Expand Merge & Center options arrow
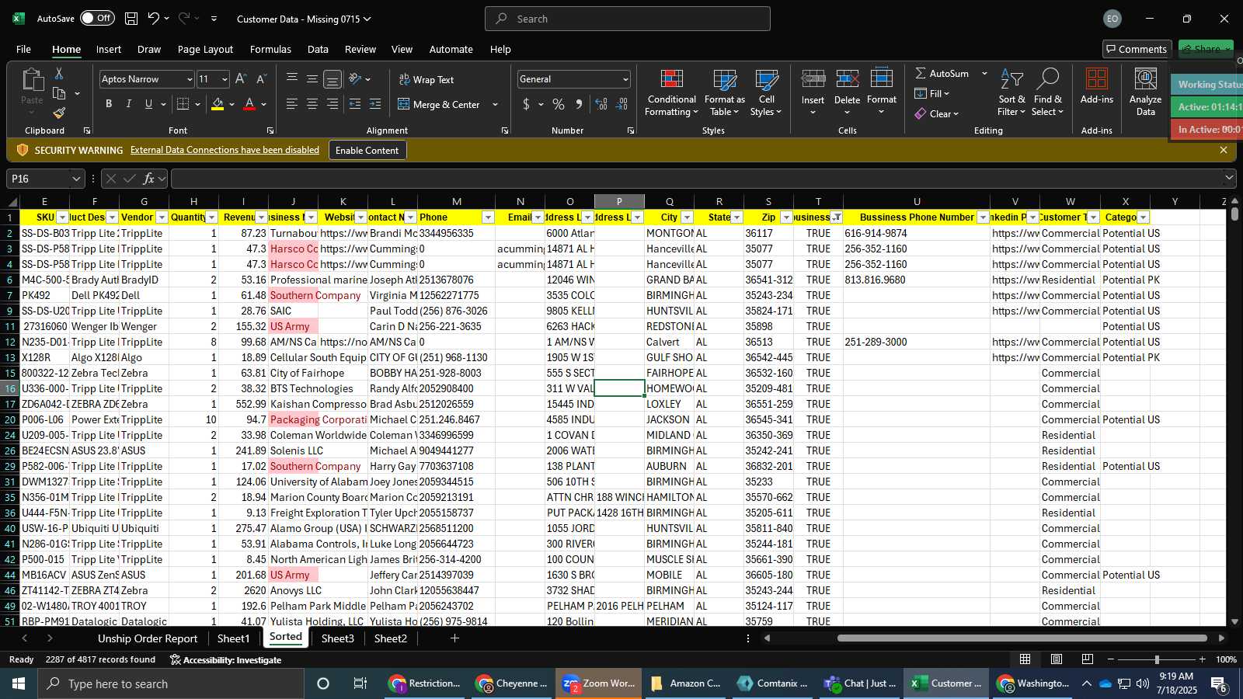The height and width of the screenshot is (699, 1243). [x=495, y=104]
